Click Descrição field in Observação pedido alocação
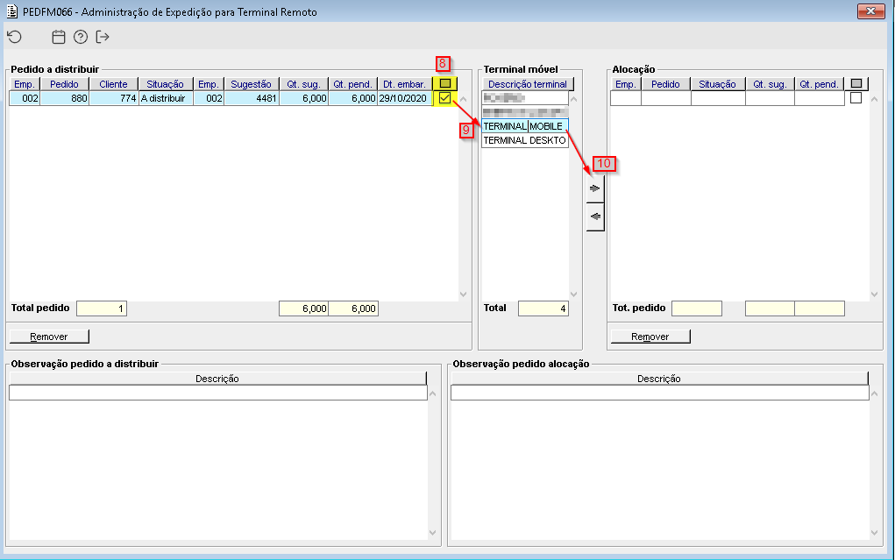 point(659,393)
